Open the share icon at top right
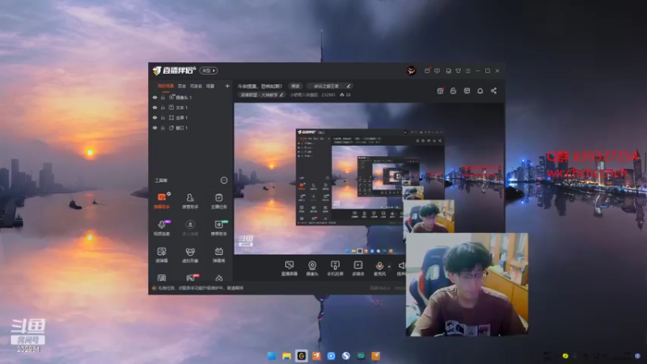Screen dimensions: 647x364 493,91
